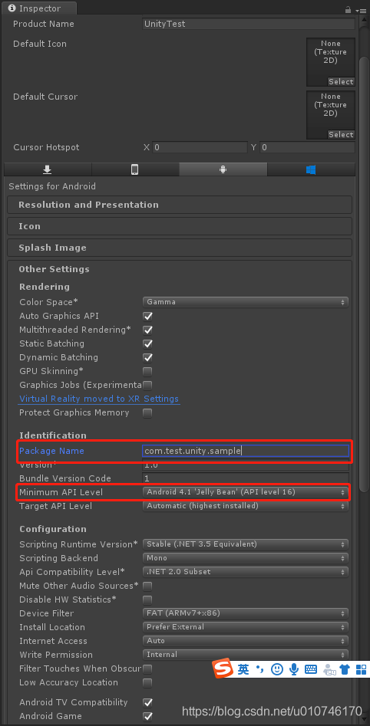370x726 pixels.
Task: Open the Color Space dropdown
Action: [246, 302]
